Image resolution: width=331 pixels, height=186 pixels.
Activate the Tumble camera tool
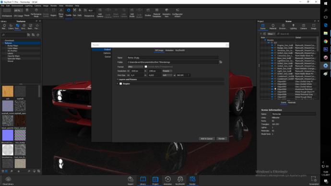(69, 12)
